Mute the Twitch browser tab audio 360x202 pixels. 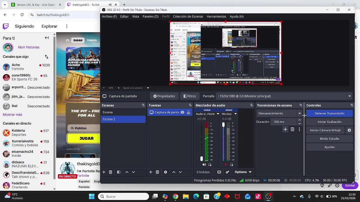pyautogui.click(x=110, y=5)
